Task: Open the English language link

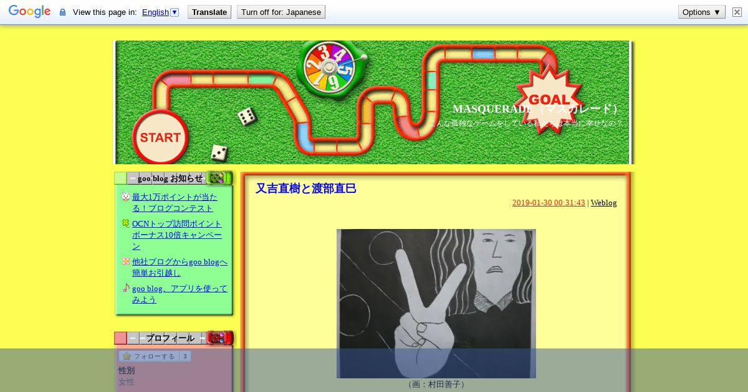Action: click(155, 12)
